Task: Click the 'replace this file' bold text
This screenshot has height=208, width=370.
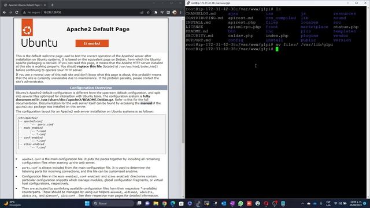Action: (90, 66)
